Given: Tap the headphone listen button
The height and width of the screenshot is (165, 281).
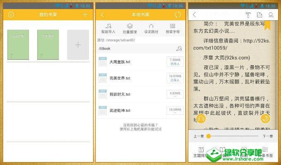Looking at the screenshot, I should tap(201, 119).
